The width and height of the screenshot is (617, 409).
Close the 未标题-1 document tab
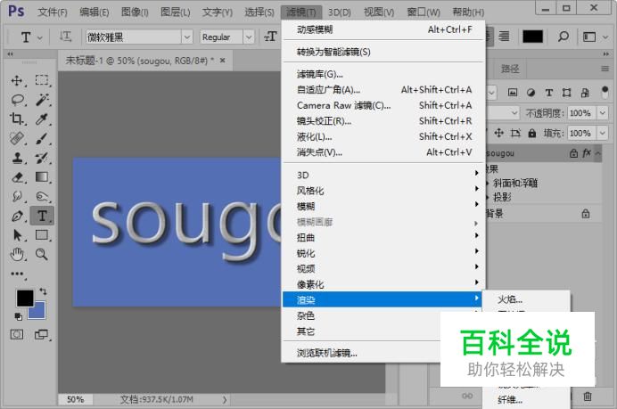pyautogui.click(x=222, y=61)
